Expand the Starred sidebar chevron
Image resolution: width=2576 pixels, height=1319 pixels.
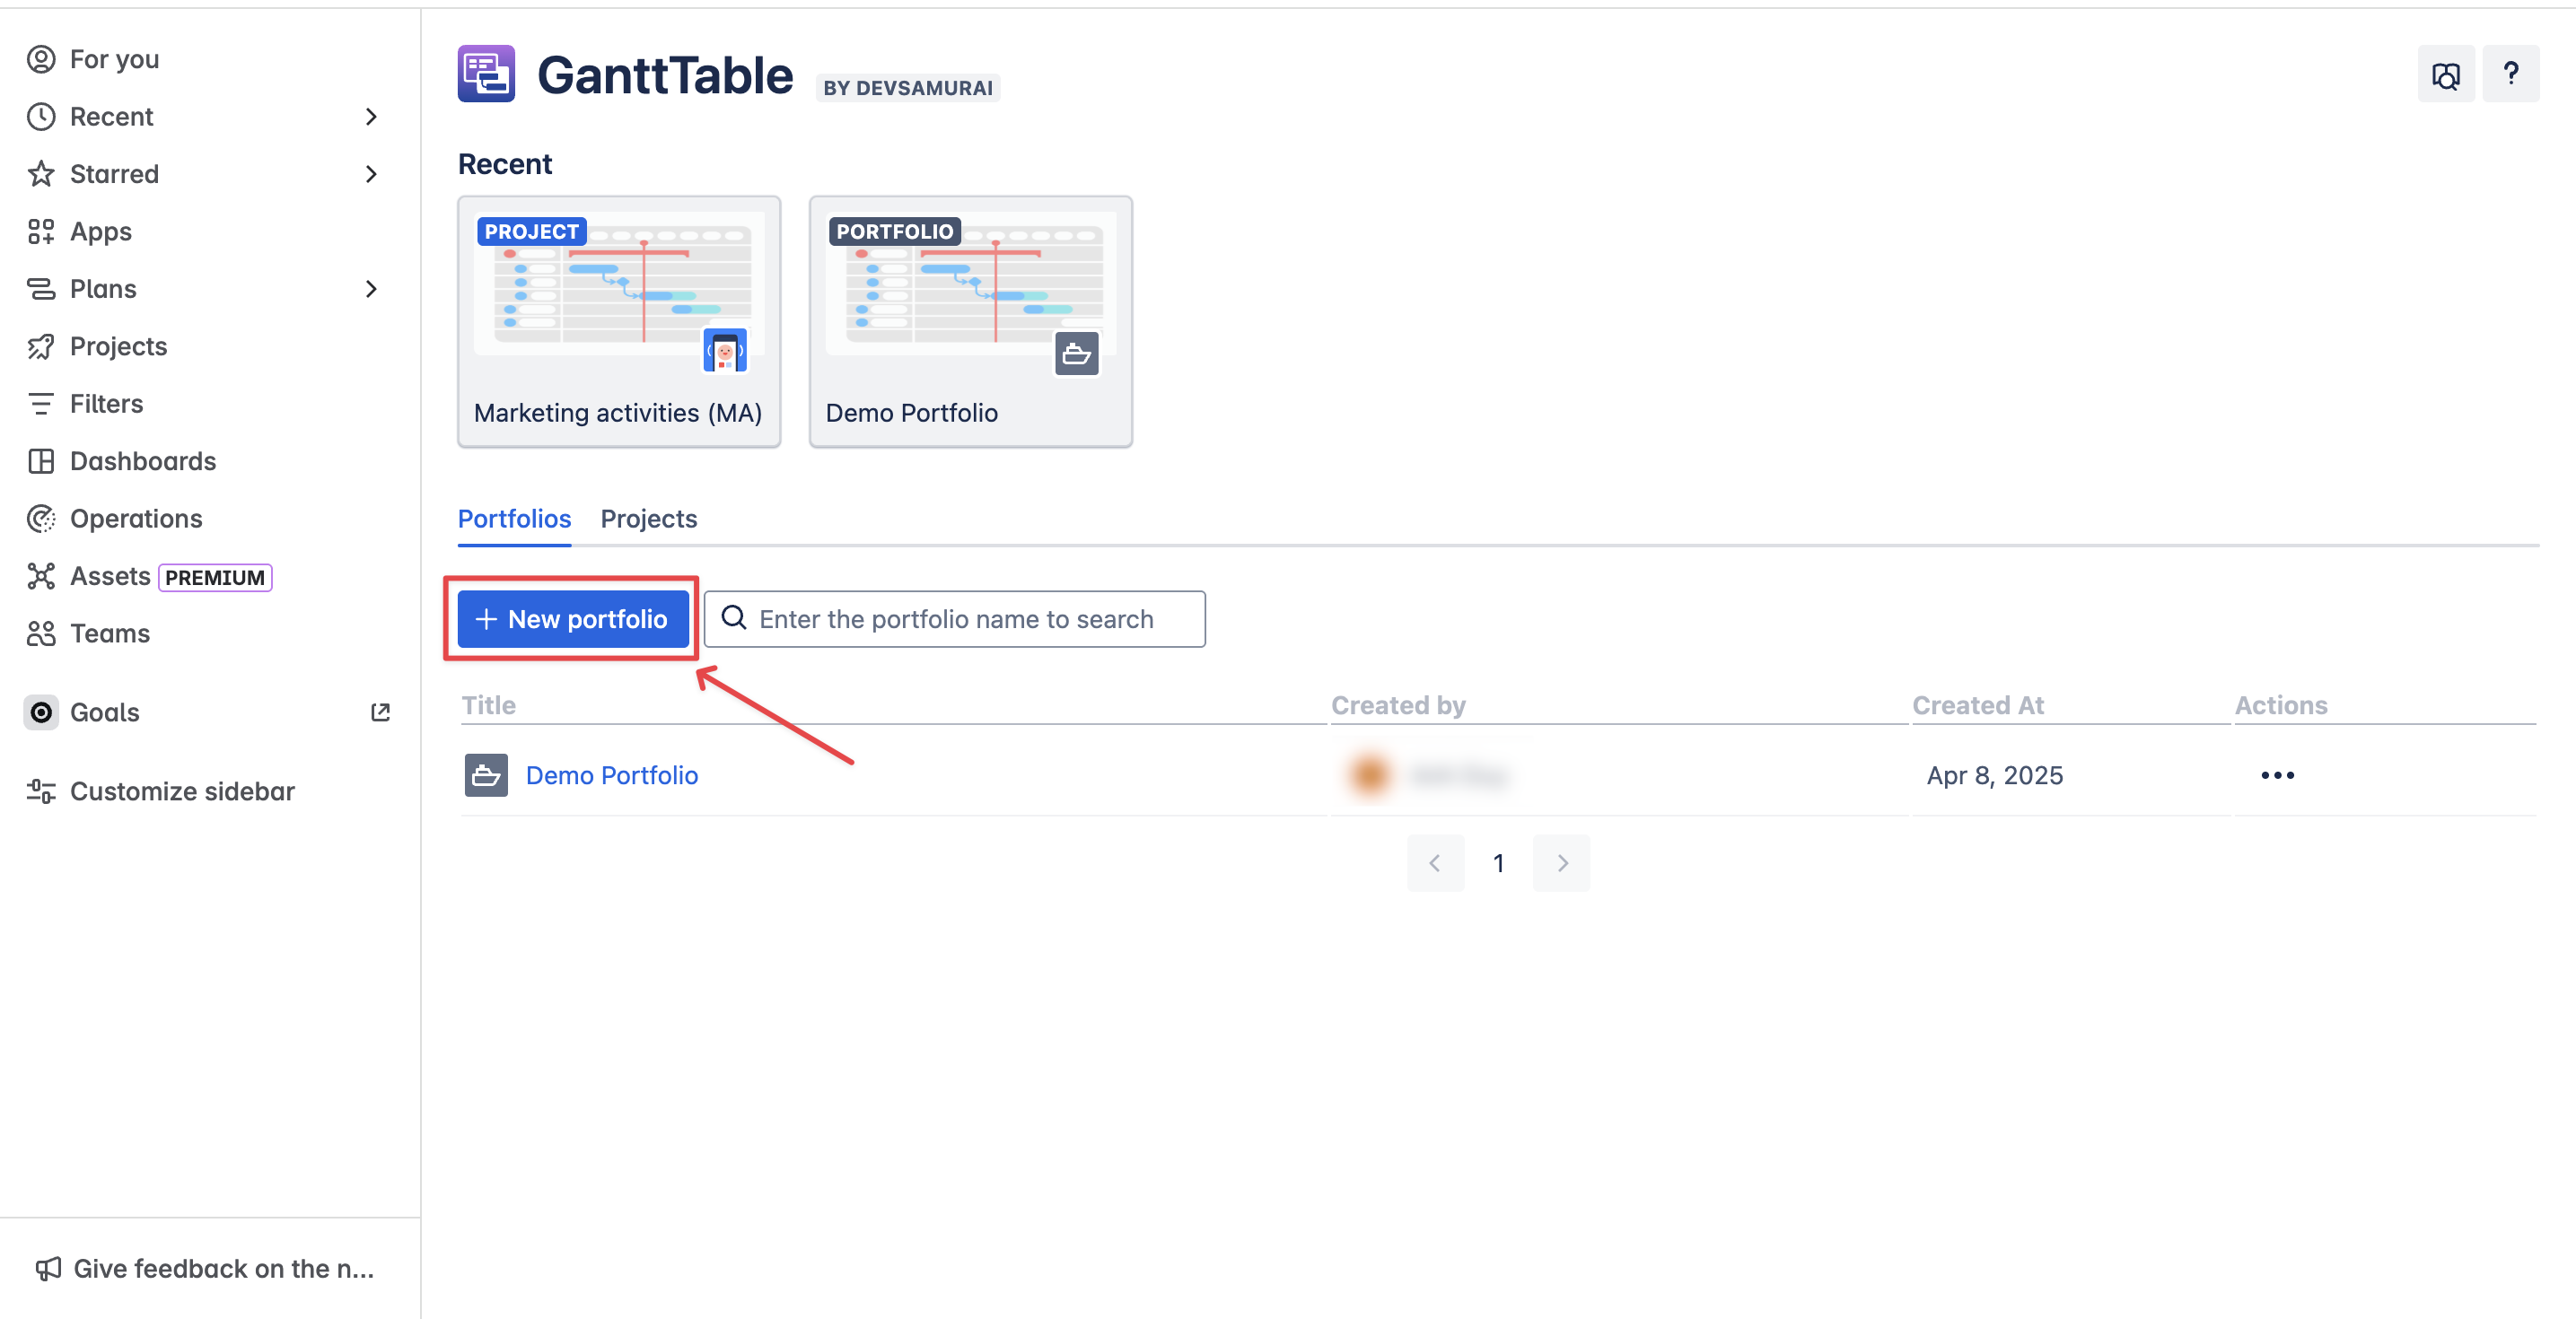pos(371,174)
